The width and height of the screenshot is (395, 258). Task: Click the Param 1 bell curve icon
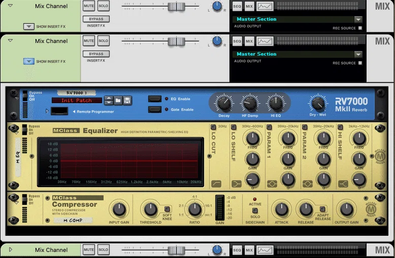point(272,184)
